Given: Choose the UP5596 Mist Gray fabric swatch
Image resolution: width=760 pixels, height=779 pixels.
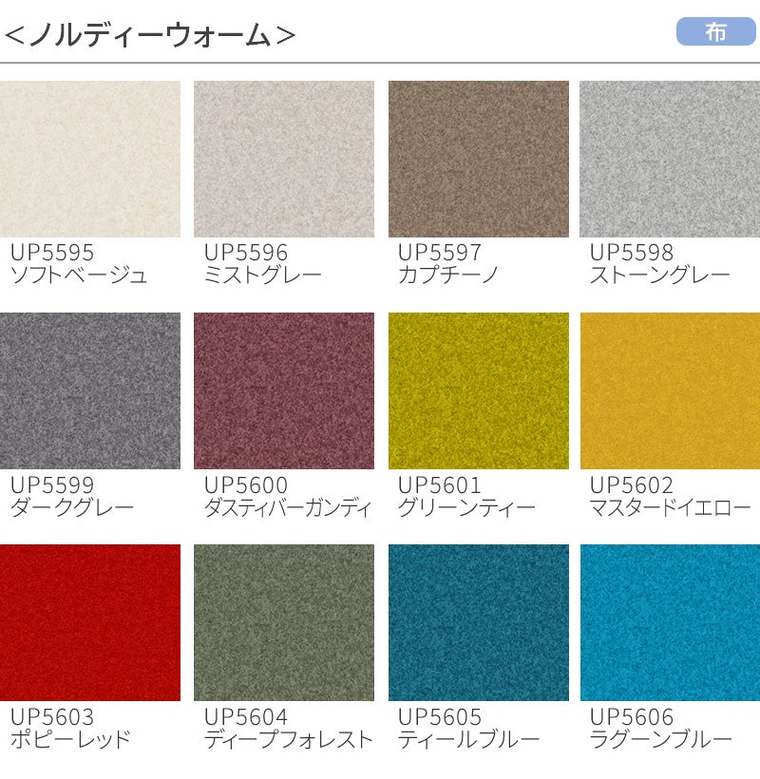Looking at the screenshot, I should pos(284,159).
